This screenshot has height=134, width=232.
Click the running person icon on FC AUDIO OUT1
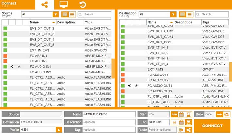coord(136,86)
